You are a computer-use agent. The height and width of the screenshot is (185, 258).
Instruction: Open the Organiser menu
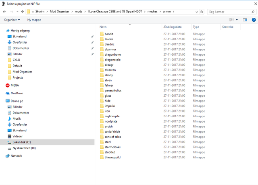pyautogui.click(x=12, y=20)
